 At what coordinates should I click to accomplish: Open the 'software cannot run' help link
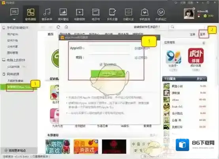tap(147, 27)
